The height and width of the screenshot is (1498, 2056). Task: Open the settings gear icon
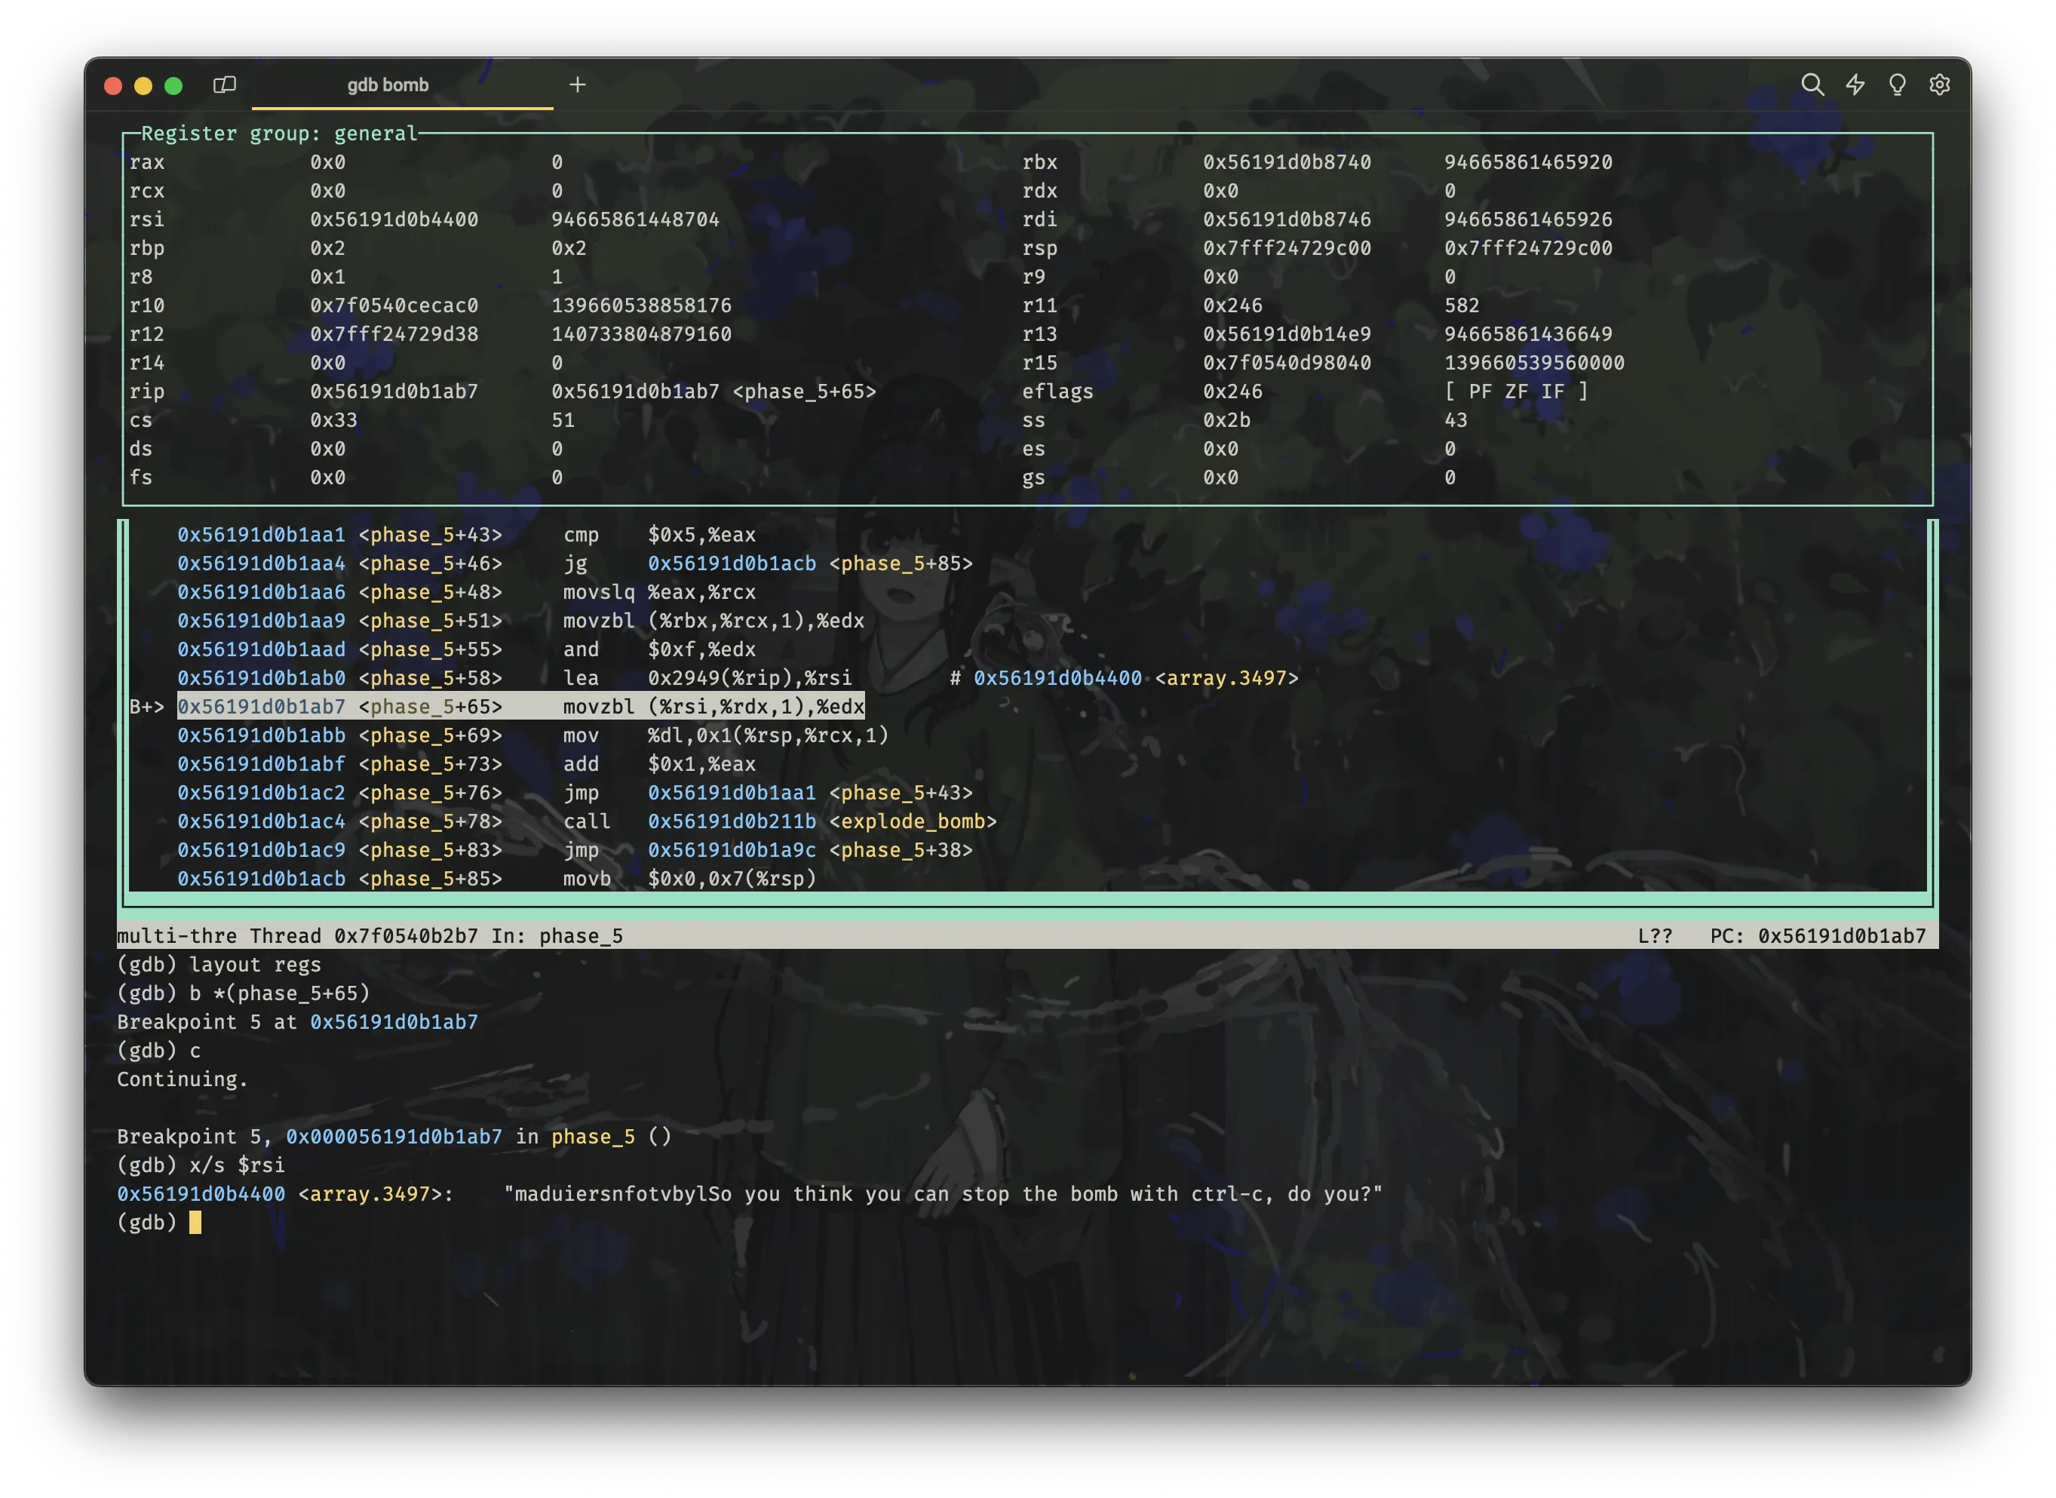(1939, 84)
